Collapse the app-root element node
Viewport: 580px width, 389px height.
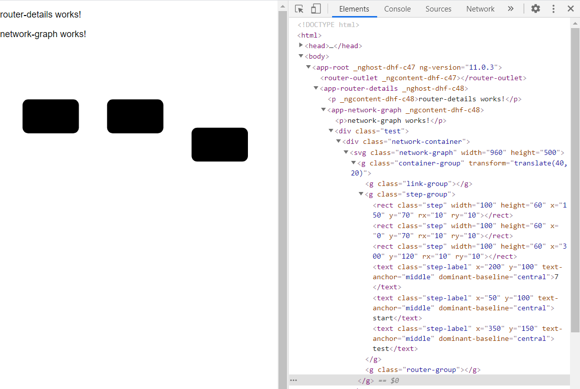pyautogui.click(x=308, y=67)
